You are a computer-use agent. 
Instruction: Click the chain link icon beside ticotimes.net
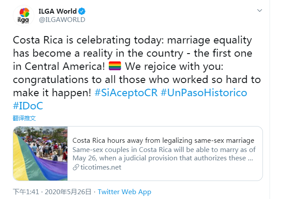(76, 167)
